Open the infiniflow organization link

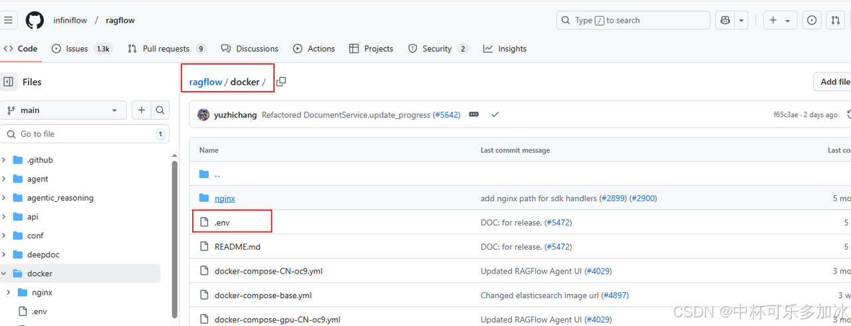(x=70, y=20)
